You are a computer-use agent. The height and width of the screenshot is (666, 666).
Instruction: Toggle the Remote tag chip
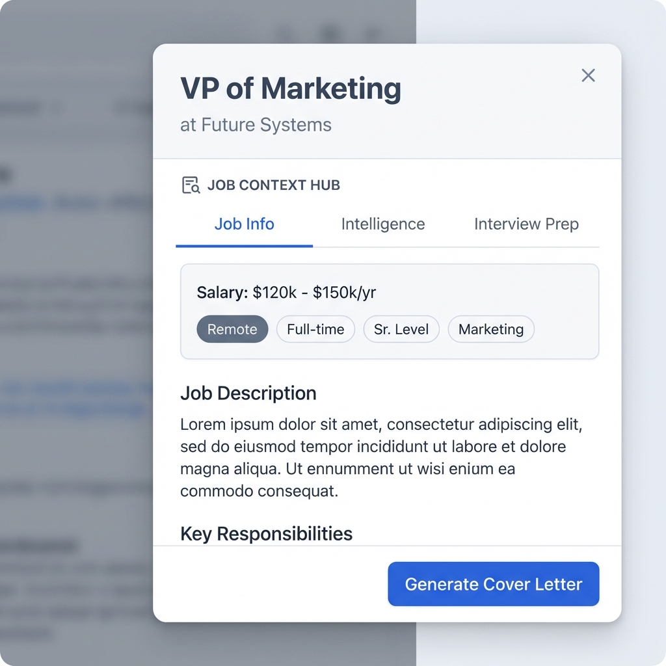click(232, 329)
